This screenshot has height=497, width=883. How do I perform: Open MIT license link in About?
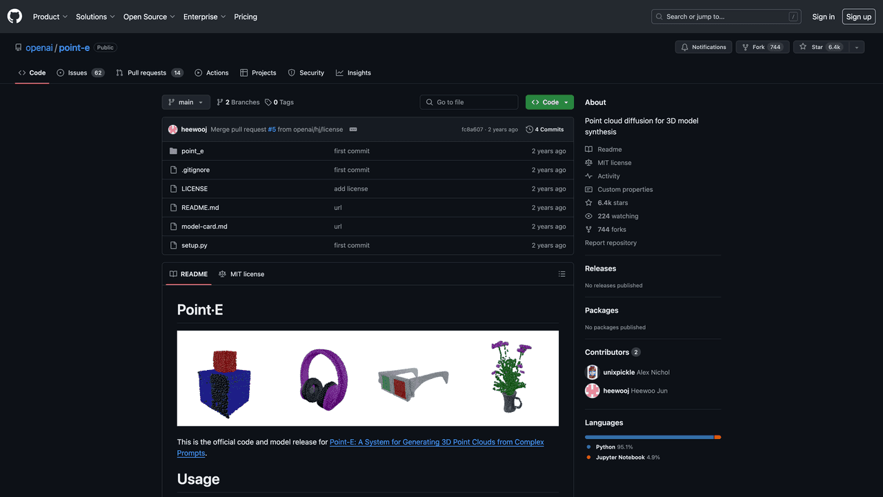click(x=608, y=163)
